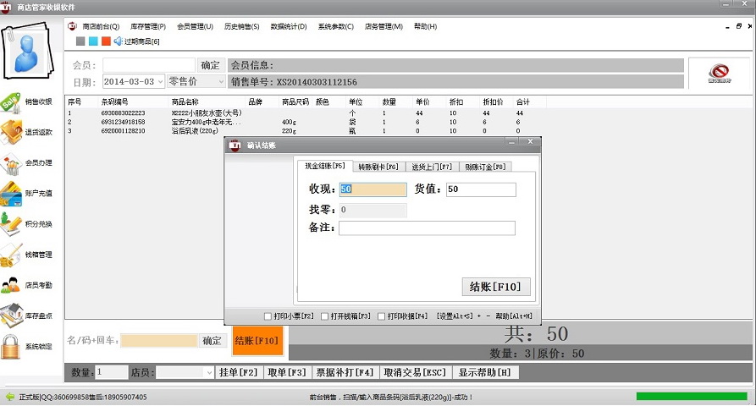Image resolution: width=756 pixels, height=406 pixels.
Task: Select the gray color square
Action: 80,41
